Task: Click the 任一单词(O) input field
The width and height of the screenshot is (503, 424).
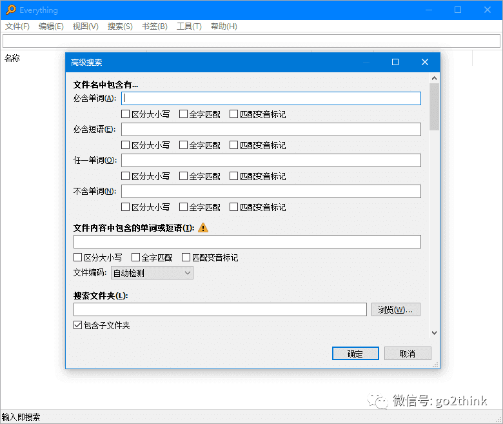Action: (271, 160)
